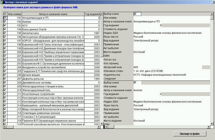Select row 206 Детали машин
The image size is (215, 140).
pyautogui.click(x=53, y=75)
